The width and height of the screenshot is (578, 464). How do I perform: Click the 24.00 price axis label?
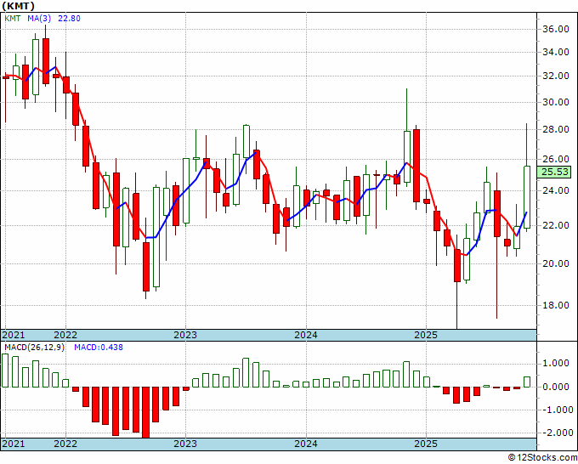pyautogui.click(x=556, y=190)
